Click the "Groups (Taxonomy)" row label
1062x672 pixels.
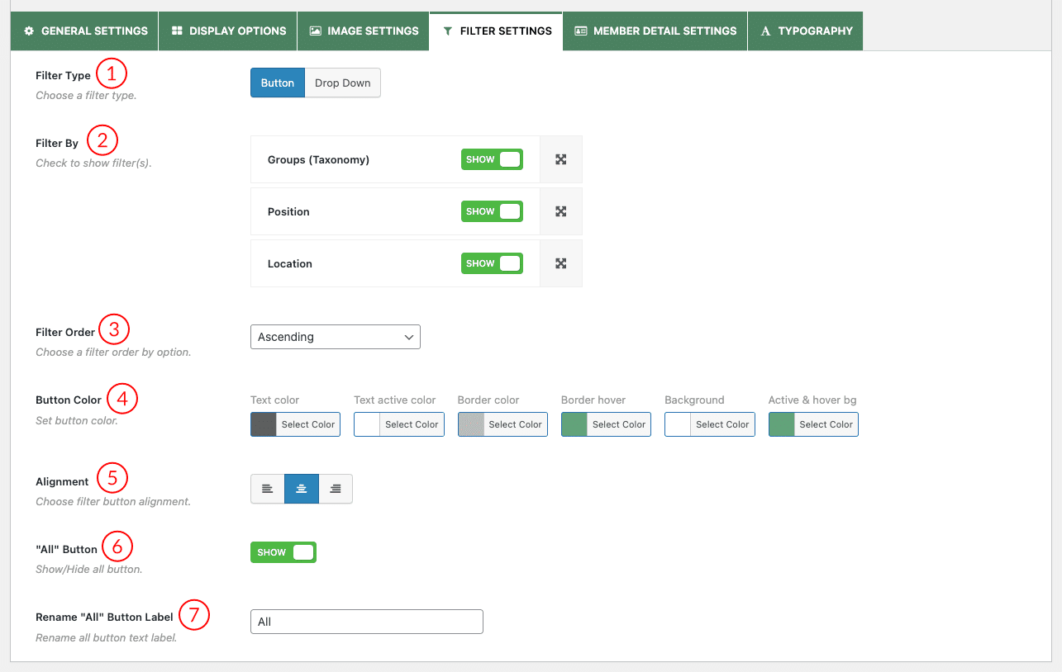[318, 159]
